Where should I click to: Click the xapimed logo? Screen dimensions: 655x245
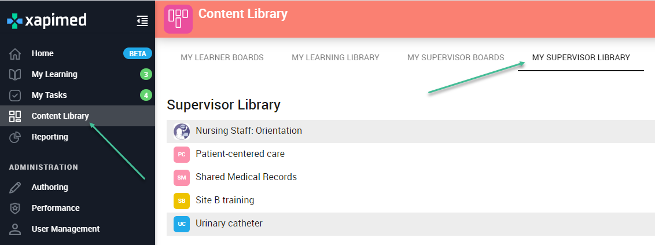coord(47,21)
